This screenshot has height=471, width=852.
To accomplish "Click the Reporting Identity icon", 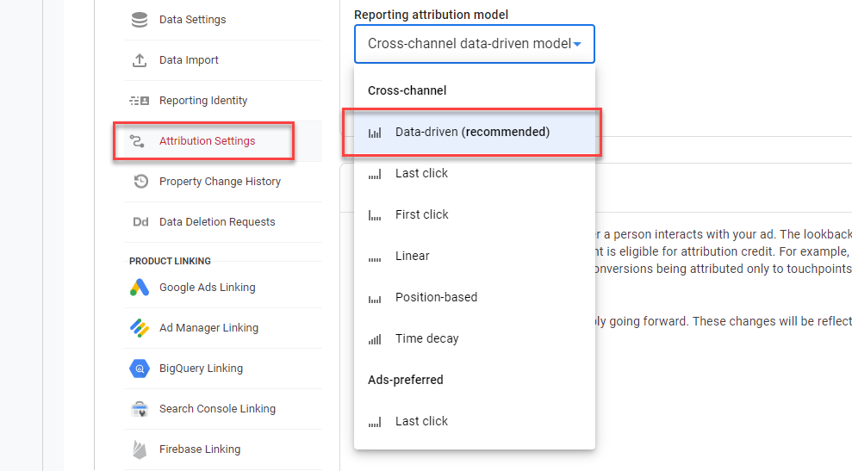I will click(140, 101).
